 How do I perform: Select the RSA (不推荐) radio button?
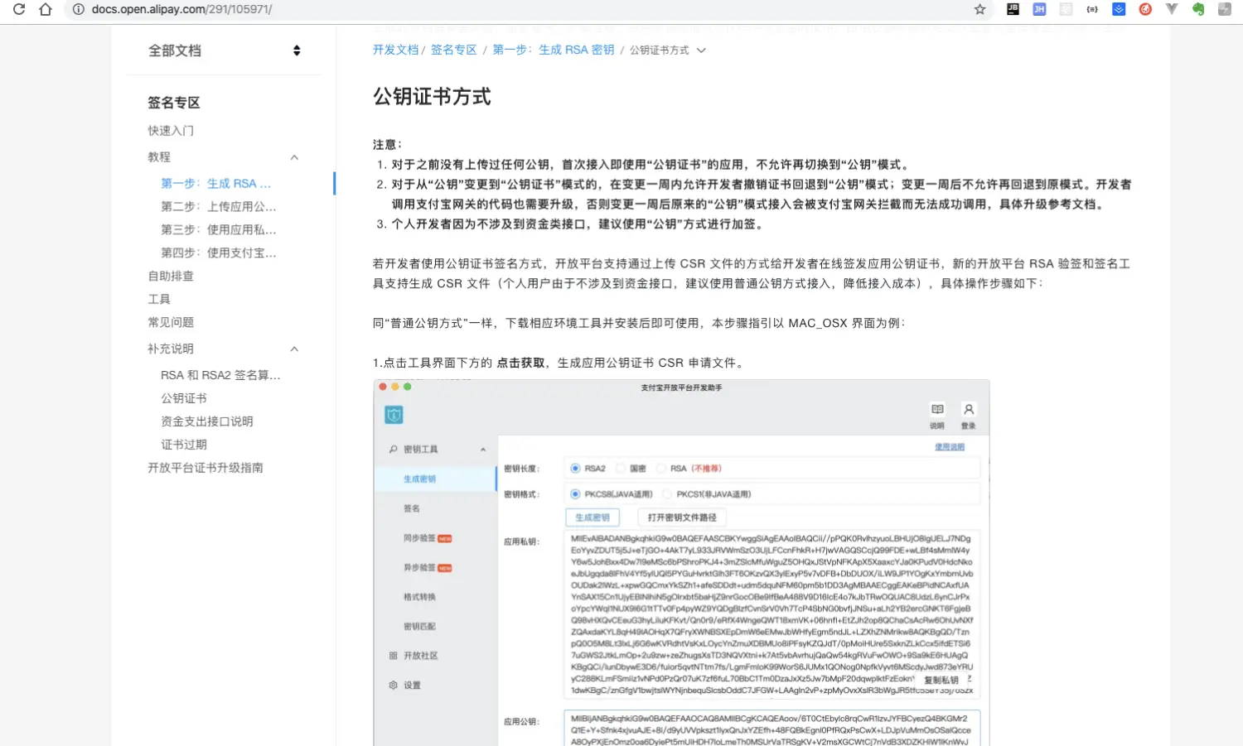tap(660, 469)
